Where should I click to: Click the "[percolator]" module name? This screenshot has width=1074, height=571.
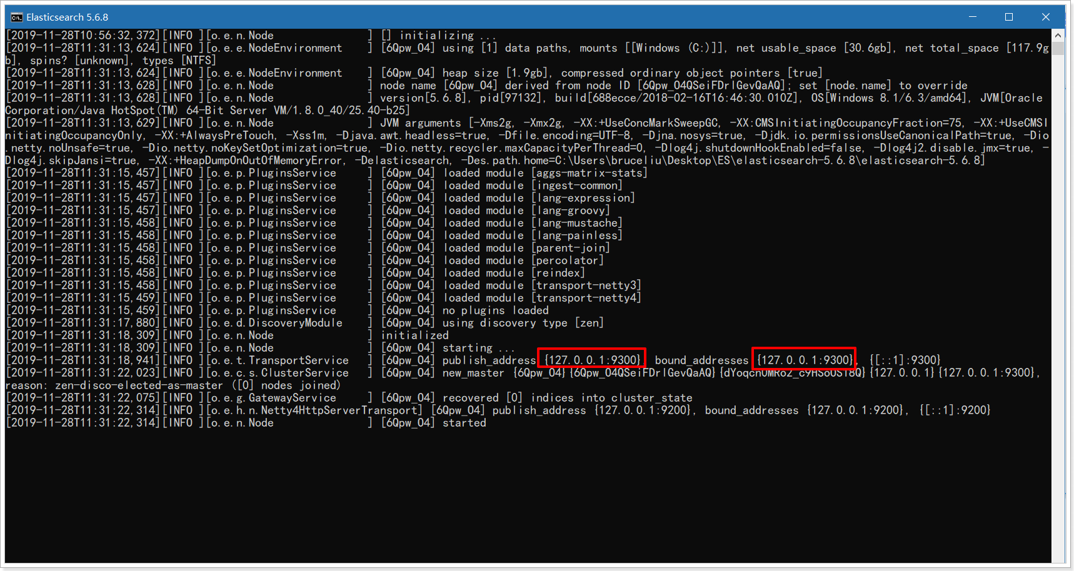pos(568,261)
